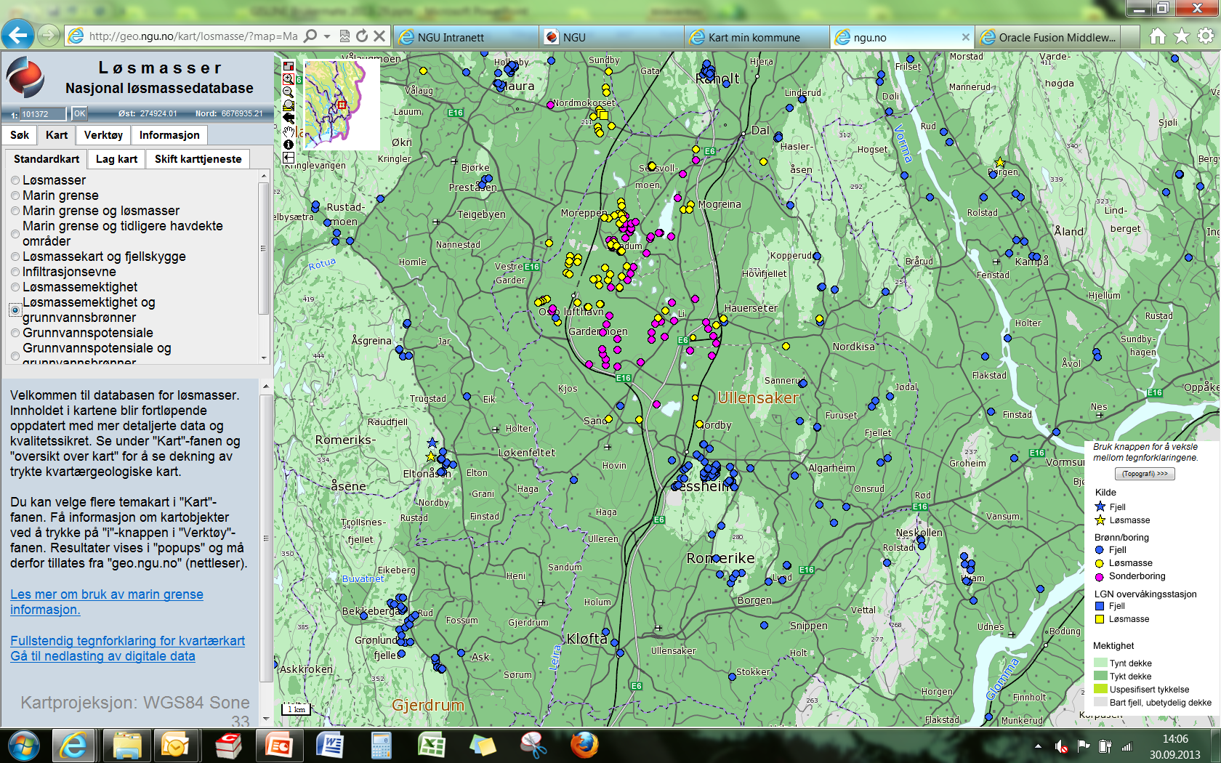Click the NGU Løsmasser logo
This screenshot has width=1221, height=763.
point(25,77)
